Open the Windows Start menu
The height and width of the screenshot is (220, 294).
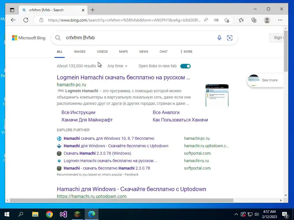[x=7, y=214]
